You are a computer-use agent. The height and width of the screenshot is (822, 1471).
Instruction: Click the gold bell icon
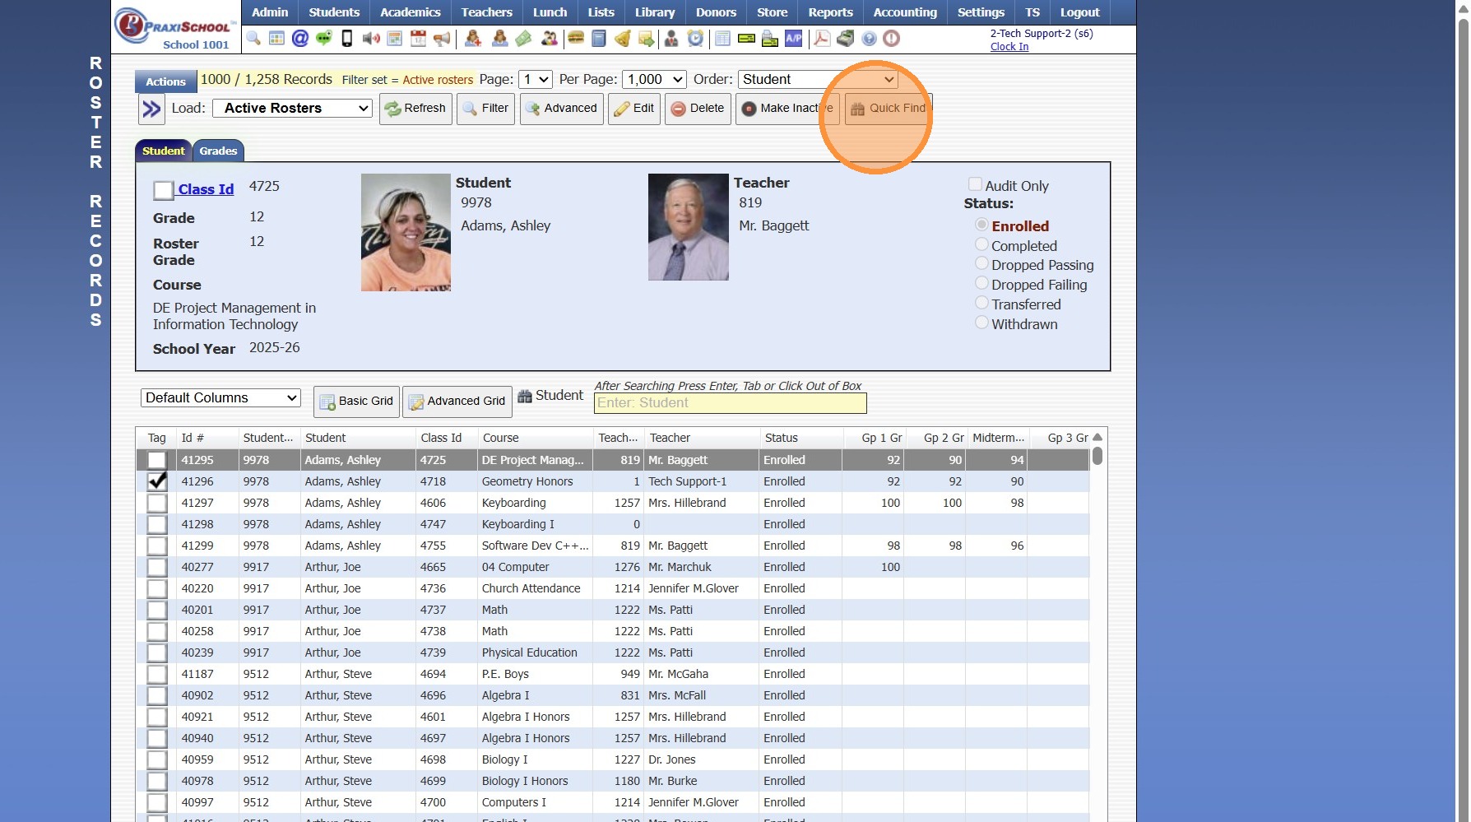pos(623,39)
